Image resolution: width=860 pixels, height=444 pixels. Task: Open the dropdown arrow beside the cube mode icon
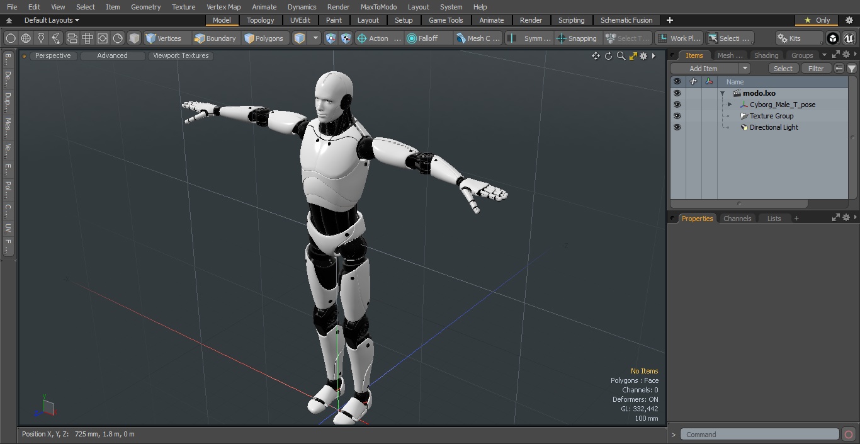click(315, 38)
